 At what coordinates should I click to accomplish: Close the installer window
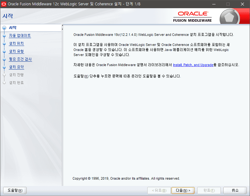(x=242, y=4)
